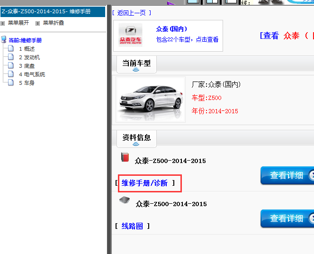Viewport: 314px width, 254px height.
Task: Click 众泰-Z500-2014-2015 title next to red book
Action: [x=170, y=161]
